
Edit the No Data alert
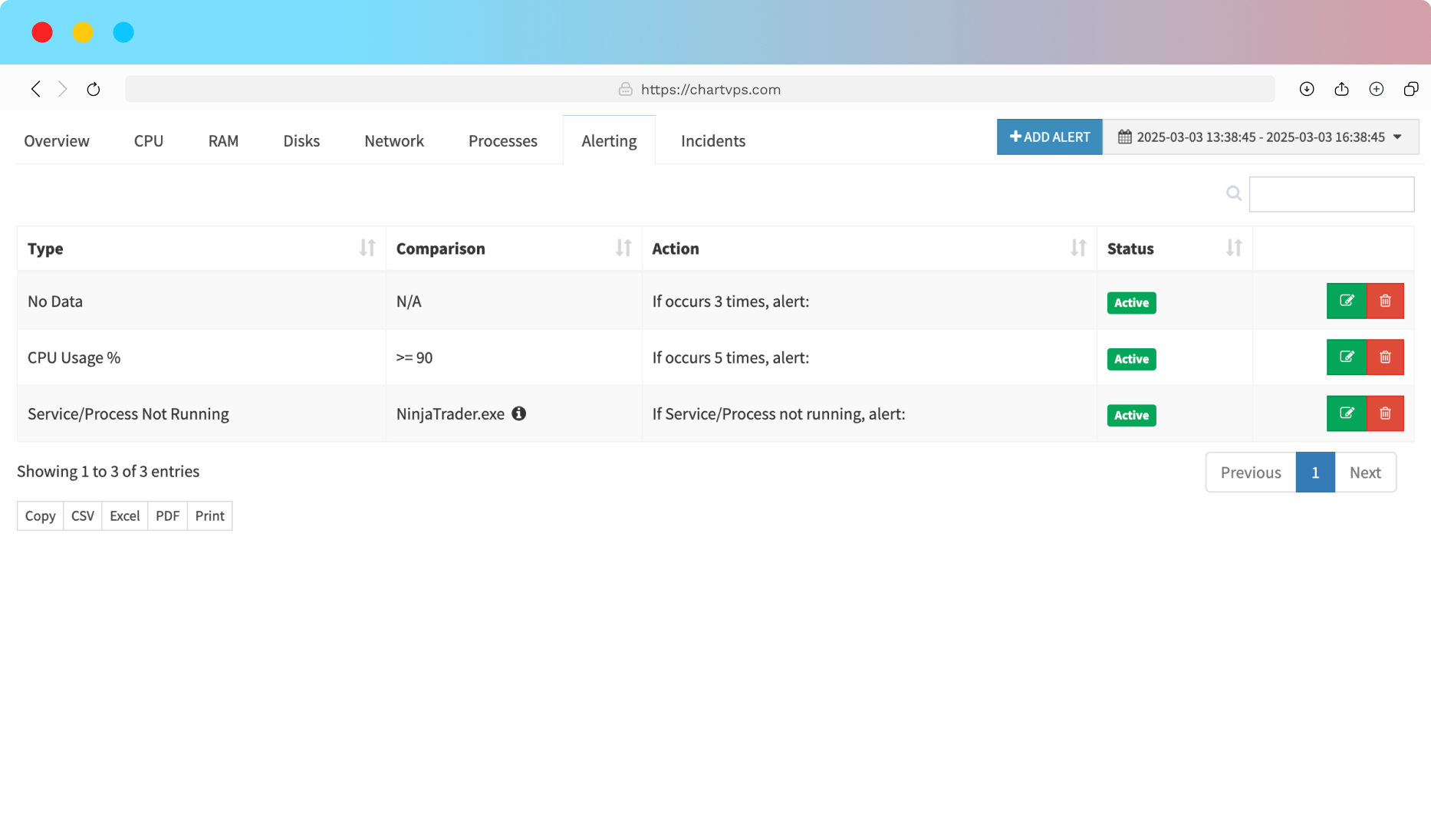point(1346,301)
